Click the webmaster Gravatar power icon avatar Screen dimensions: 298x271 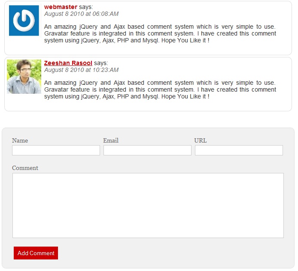[24, 21]
